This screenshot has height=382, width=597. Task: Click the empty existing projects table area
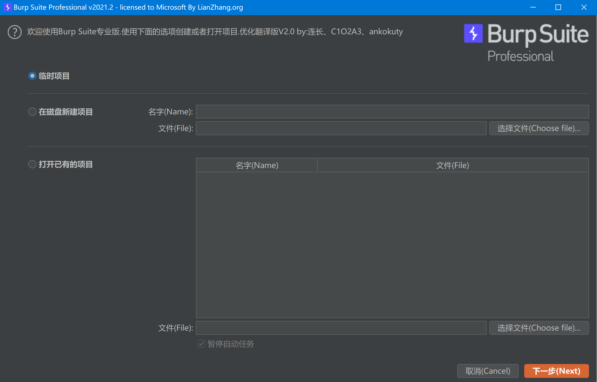click(x=392, y=245)
